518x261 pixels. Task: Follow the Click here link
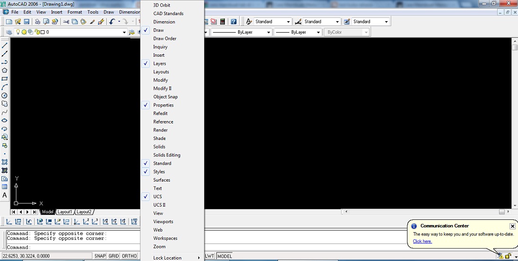pyautogui.click(x=422, y=241)
